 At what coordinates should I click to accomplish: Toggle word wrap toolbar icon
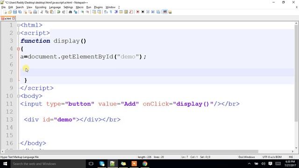coord(106,12)
